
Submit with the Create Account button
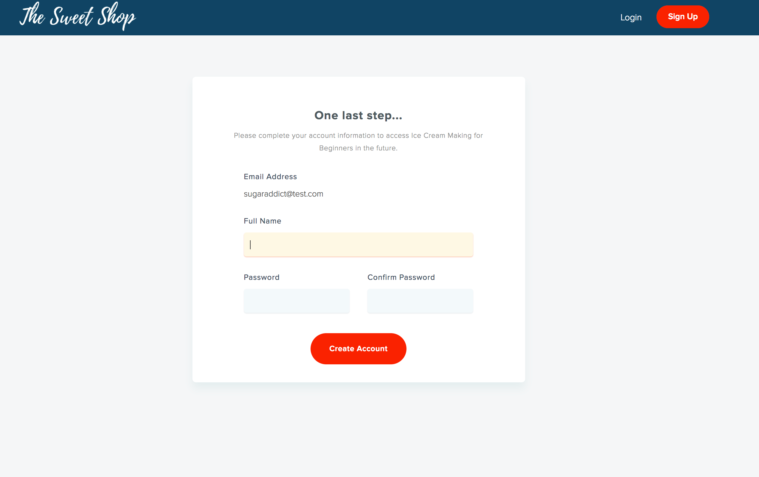[358, 348]
